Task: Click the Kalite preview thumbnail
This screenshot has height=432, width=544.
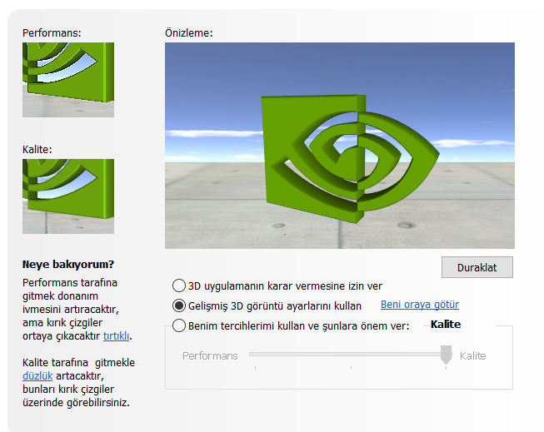Action: 68,196
